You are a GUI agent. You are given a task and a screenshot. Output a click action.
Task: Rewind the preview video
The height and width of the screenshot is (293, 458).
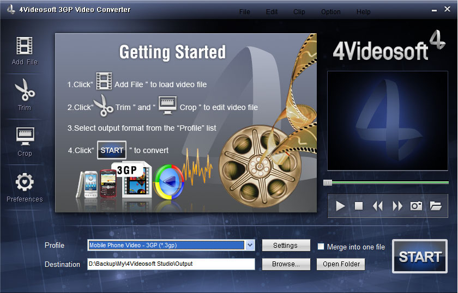(378, 206)
